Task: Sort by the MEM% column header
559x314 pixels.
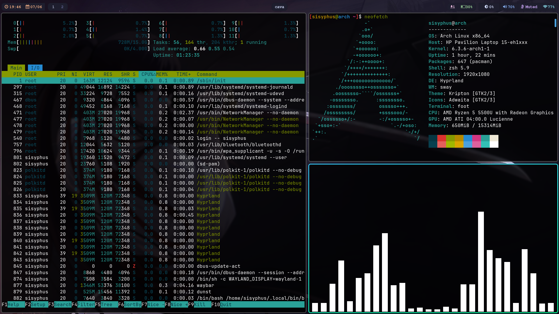Action: (162, 74)
